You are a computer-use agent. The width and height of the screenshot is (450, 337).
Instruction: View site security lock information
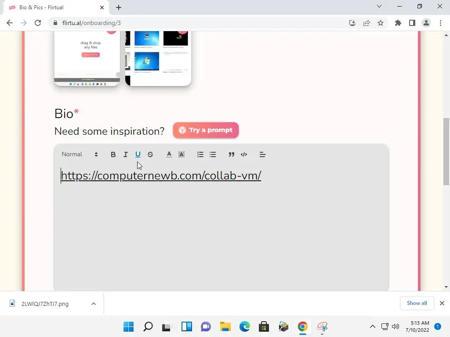(55, 23)
